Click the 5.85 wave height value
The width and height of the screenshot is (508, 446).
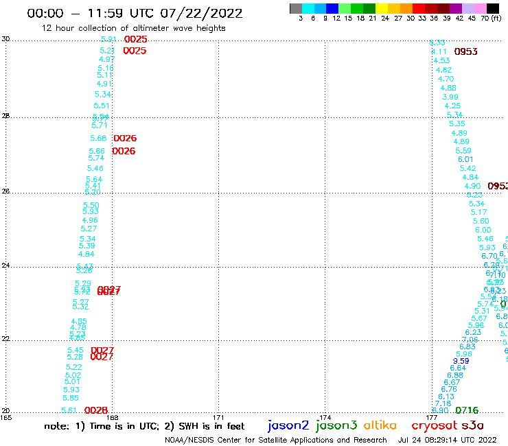tap(71, 398)
